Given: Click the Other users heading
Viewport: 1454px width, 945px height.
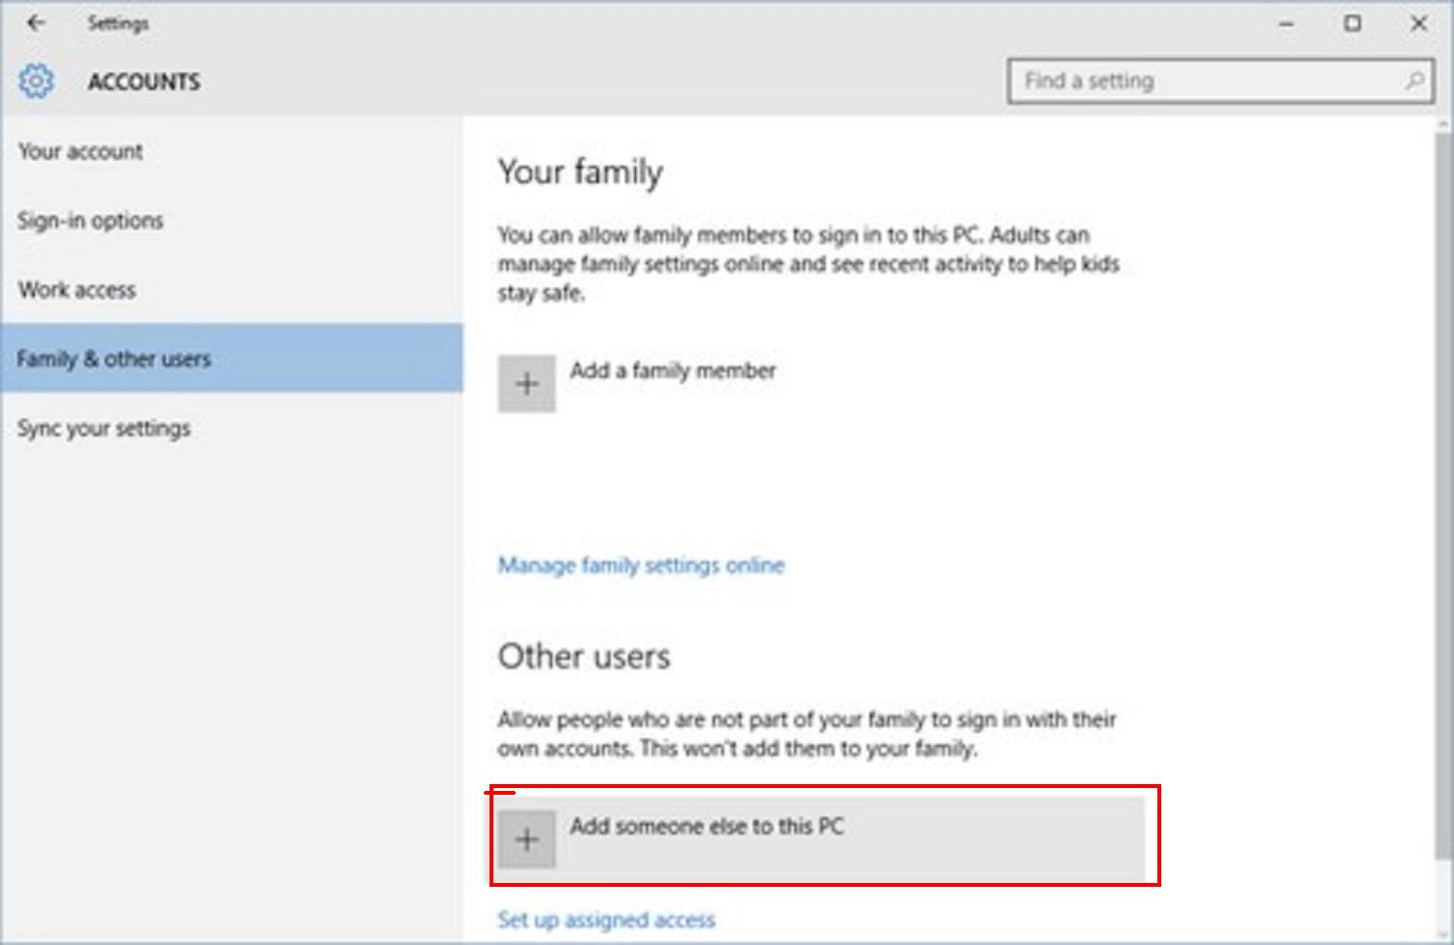Looking at the screenshot, I should click(584, 656).
